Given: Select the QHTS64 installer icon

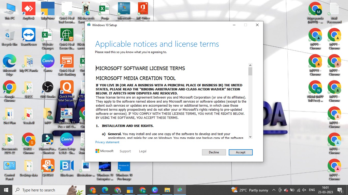Looking at the screenshot, I should [48, 168].
